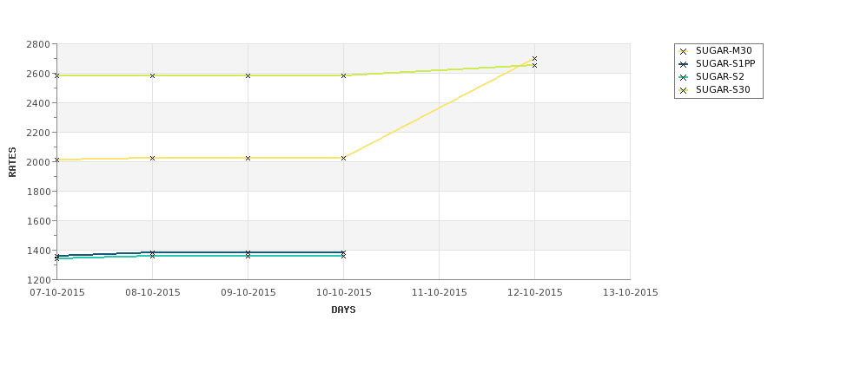Select the SUGAR-S2 legend label

[x=720, y=77]
